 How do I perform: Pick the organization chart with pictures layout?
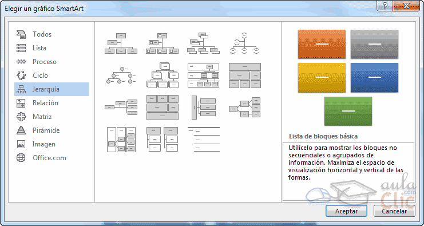[x=163, y=43]
